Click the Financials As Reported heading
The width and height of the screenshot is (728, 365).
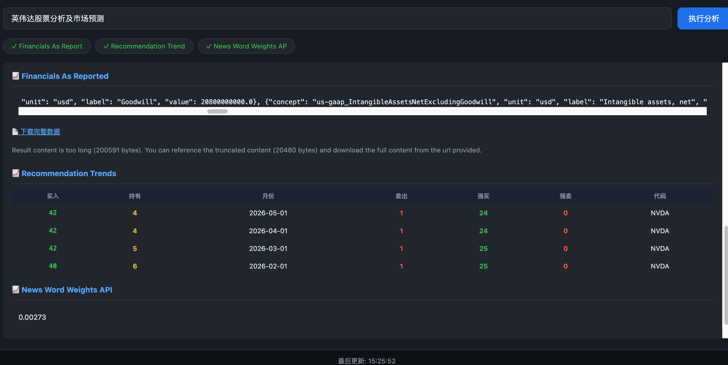pyautogui.click(x=65, y=76)
